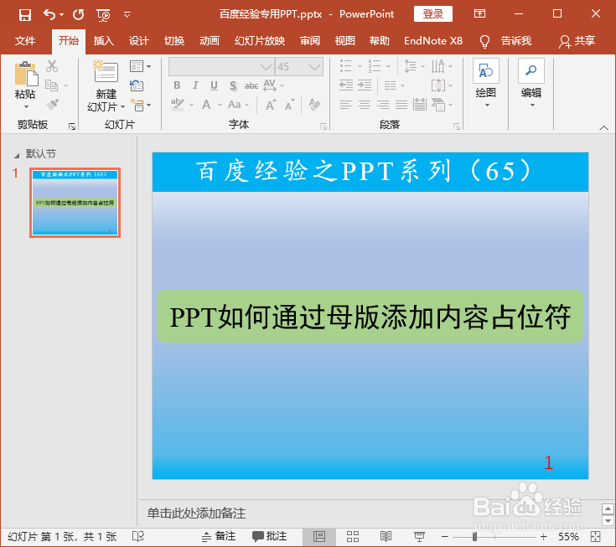
Task: Click the Redo/Repeat icon
Action: (x=79, y=15)
